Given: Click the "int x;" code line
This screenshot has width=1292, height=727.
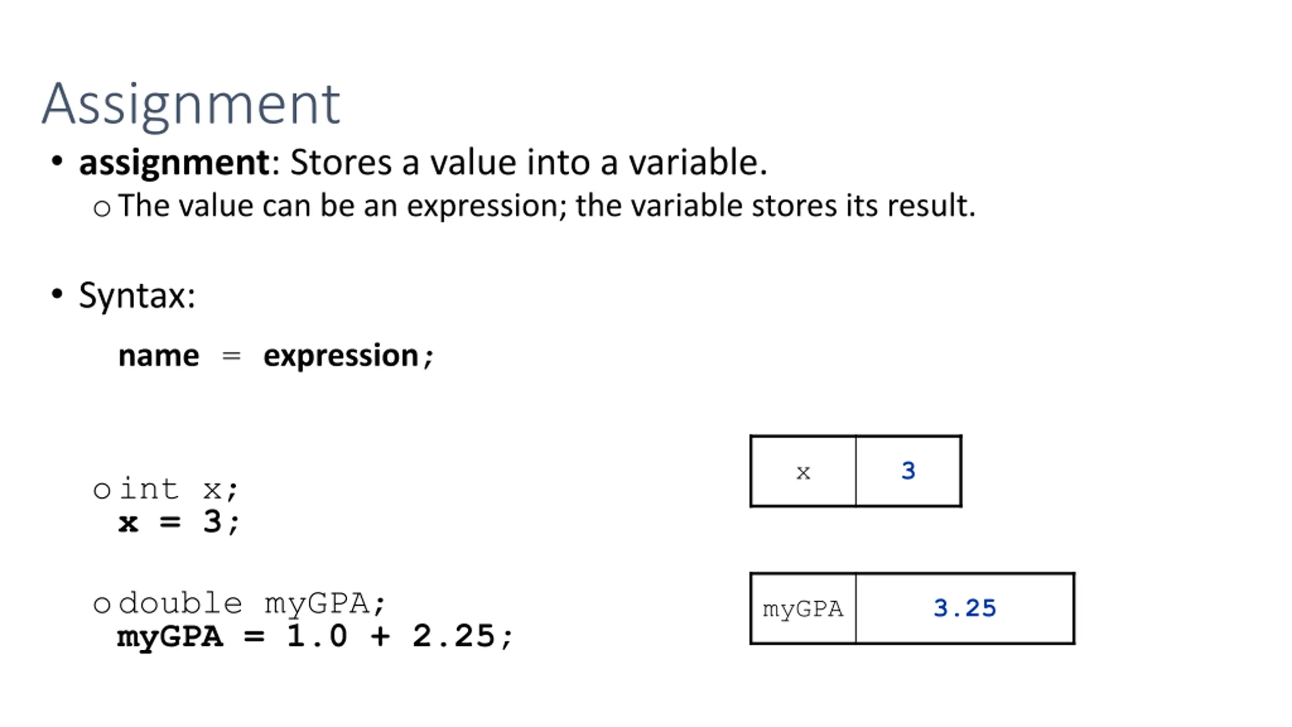Looking at the screenshot, I should (178, 489).
